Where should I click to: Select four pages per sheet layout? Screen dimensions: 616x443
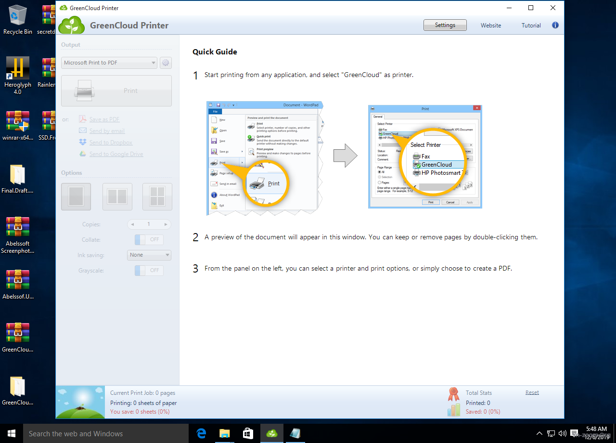click(157, 196)
